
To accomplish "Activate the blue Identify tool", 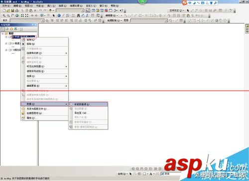I will click(x=59, y=15).
